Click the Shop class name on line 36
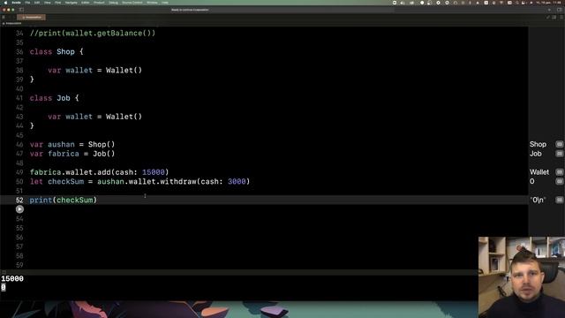 (65, 51)
